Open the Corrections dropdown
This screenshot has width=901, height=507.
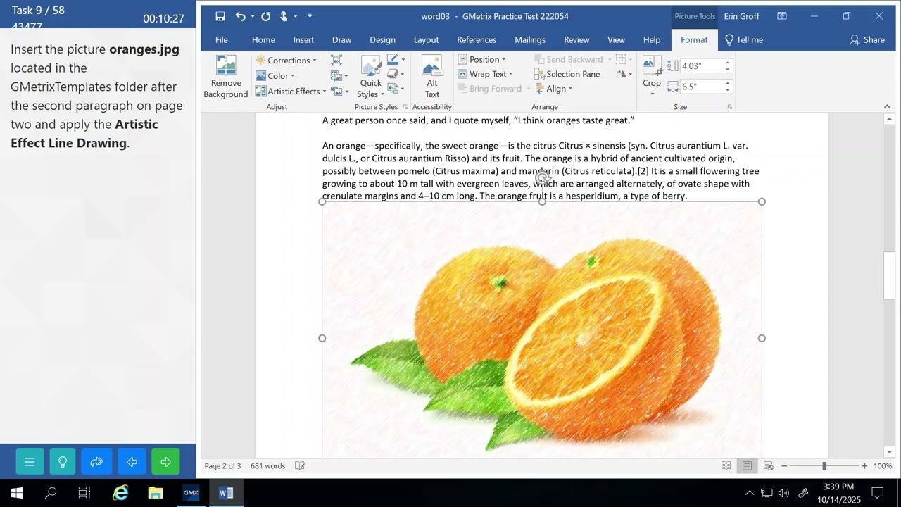point(286,60)
